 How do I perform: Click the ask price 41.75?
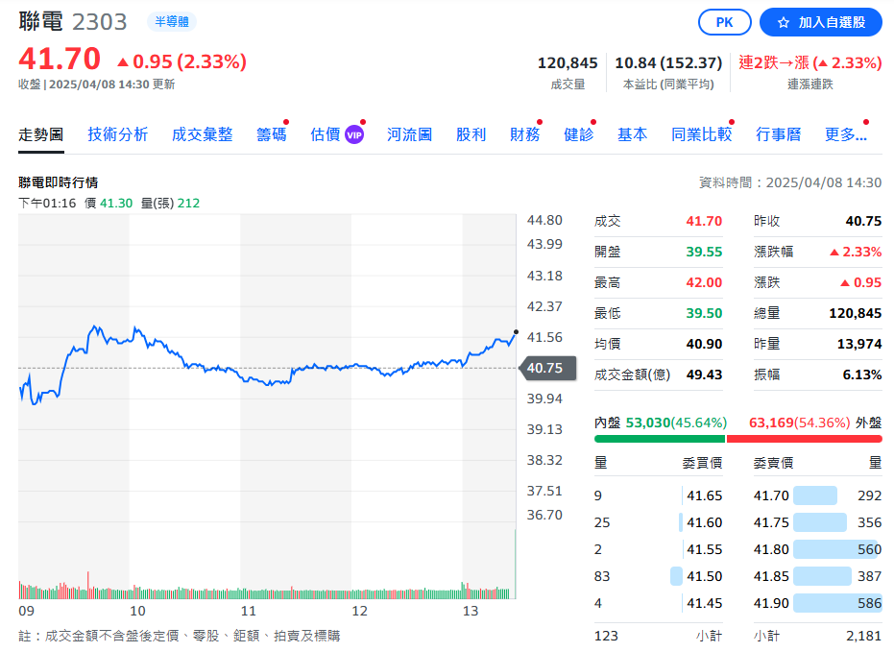(771, 522)
